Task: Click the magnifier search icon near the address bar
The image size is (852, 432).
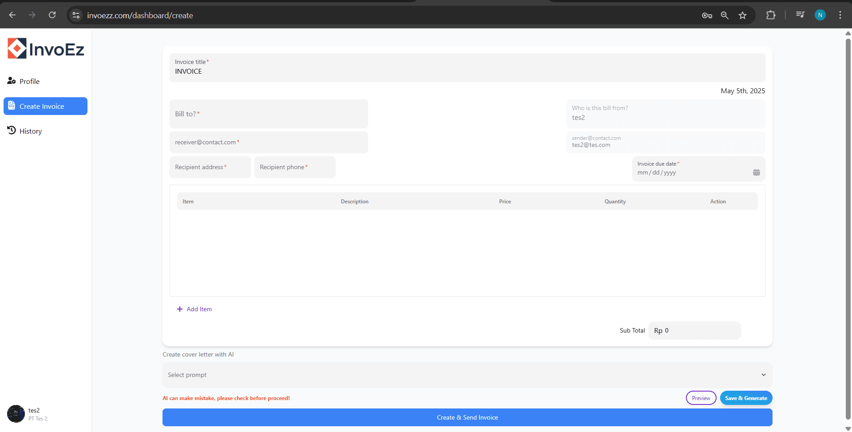Action: click(725, 15)
